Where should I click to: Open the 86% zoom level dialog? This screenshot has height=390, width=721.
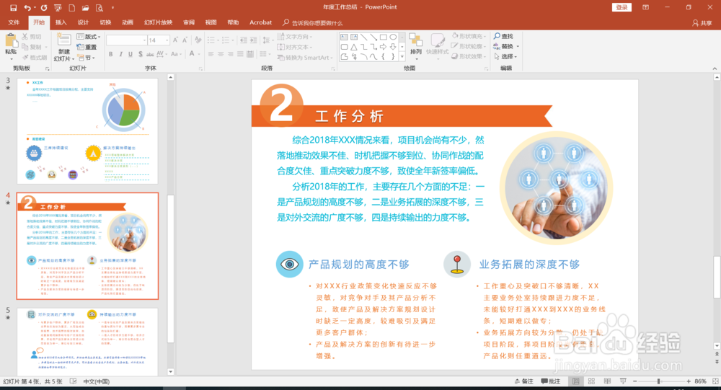point(700,381)
